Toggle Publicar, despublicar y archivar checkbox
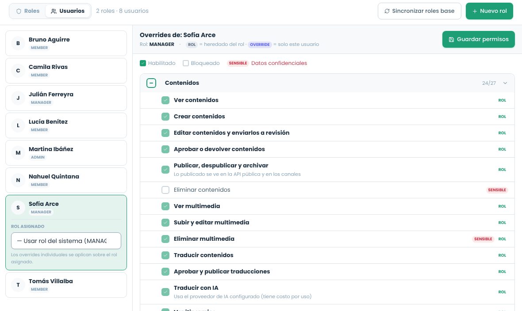The image size is (522, 311). pyautogui.click(x=165, y=170)
